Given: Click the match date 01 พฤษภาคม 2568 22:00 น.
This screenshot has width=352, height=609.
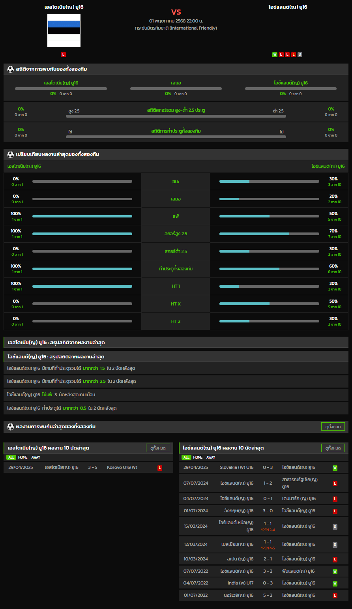Looking at the screenshot, I should [176, 21].
